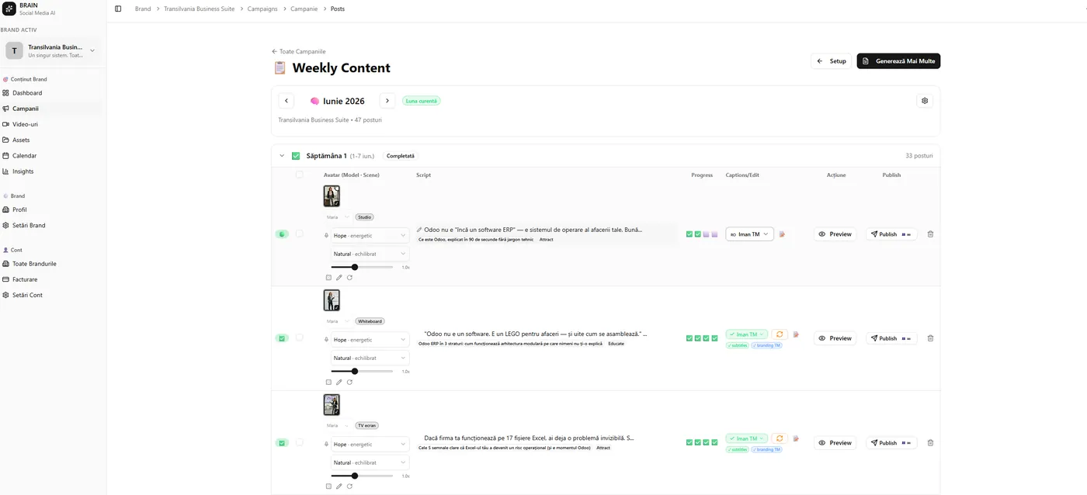The width and height of the screenshot is (1087, 495).
Task: Click the orange regenerate captions icon in Whiteboard row
Action: point(780,334)
